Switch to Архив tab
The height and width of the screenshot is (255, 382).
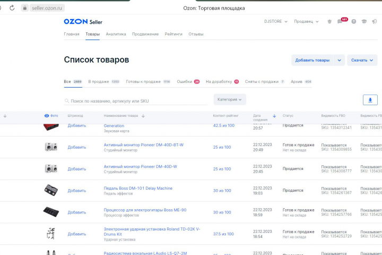(301, 82)
